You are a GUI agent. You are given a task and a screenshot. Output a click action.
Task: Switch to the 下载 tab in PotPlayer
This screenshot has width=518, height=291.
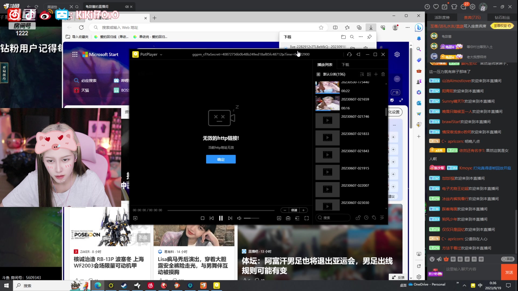[x=345, y=65]
